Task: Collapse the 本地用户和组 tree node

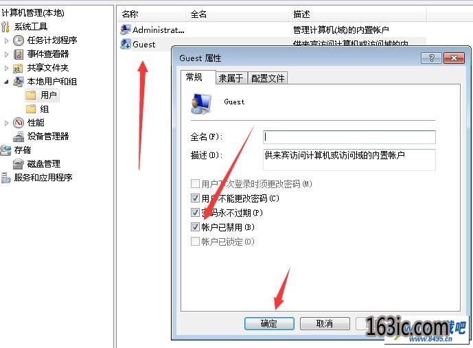Action: 6,82
